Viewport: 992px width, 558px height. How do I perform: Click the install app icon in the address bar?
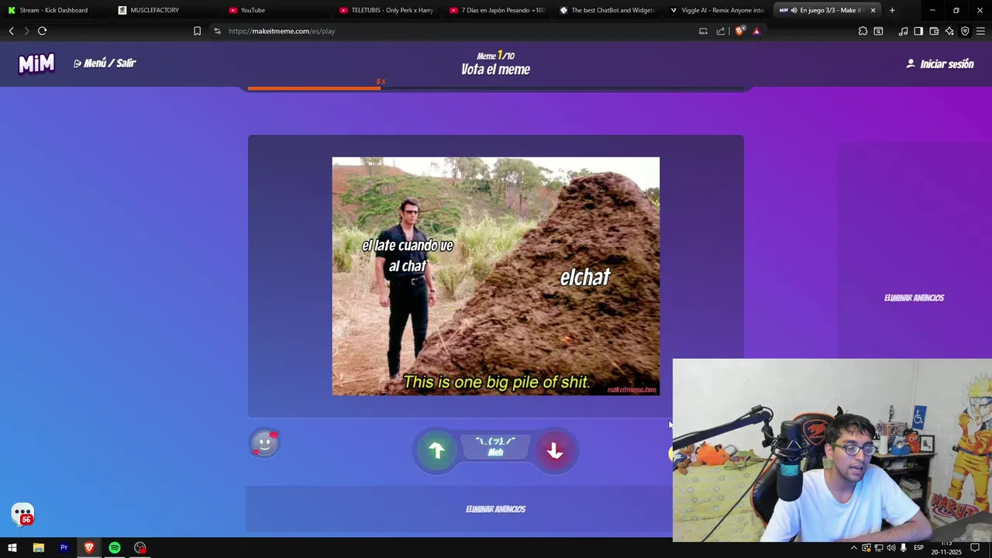[703, 31]
